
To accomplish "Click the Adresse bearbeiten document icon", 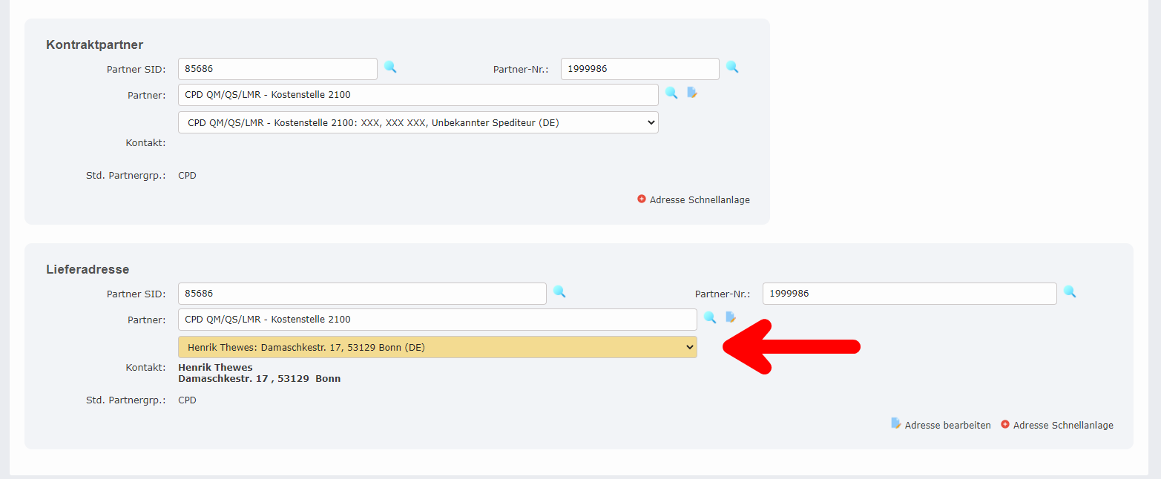I will pyautogui.click(x=896, y=423).
